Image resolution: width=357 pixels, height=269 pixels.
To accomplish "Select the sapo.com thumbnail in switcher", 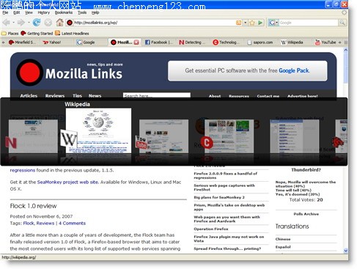I will pos(295,136).
